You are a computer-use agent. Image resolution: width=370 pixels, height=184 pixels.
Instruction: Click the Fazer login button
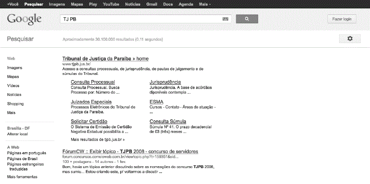point(342,19)
